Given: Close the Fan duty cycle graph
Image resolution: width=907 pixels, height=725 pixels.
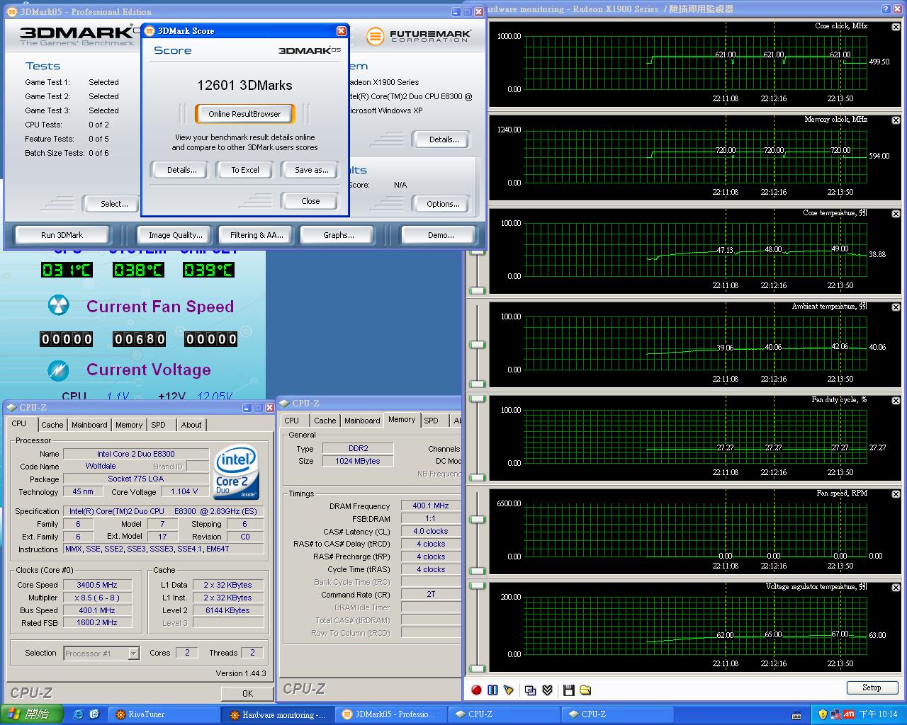Looking at the screenshot, I should coord(896,401).
